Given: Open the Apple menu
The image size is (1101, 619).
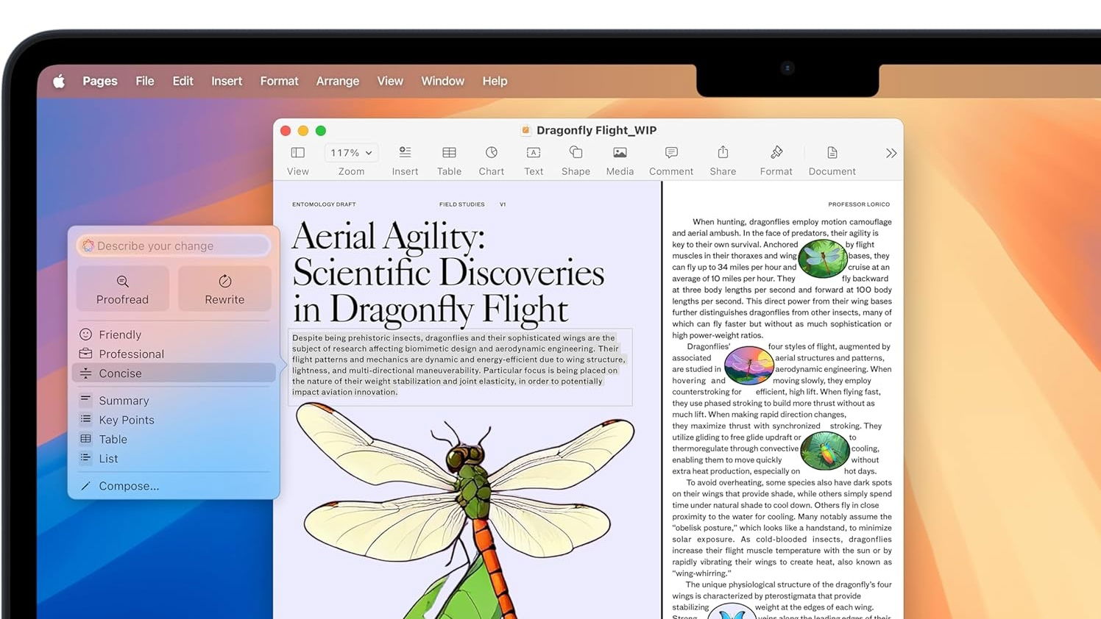Looking at the screenshot, I should [x=59, y=81].
